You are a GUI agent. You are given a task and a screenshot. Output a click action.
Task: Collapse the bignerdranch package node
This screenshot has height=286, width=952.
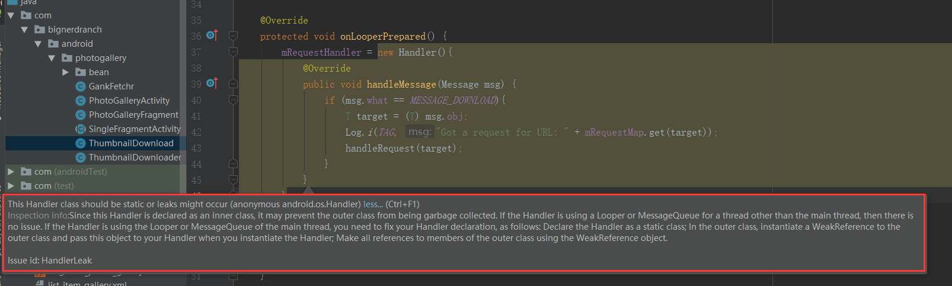click(24, 30)
